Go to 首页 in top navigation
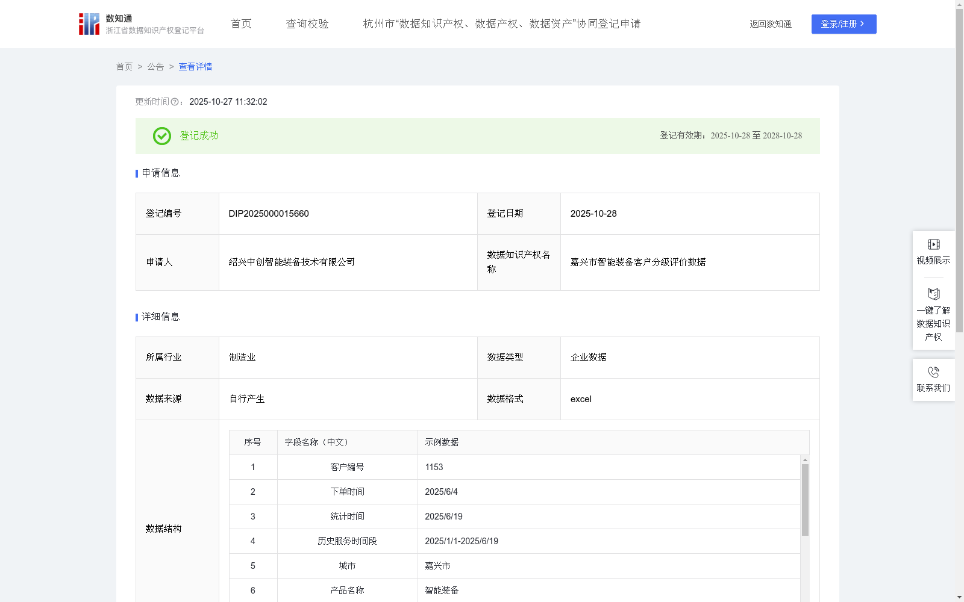Image resolution: width=964 pixels, height=602 pixels. [241, 24]
